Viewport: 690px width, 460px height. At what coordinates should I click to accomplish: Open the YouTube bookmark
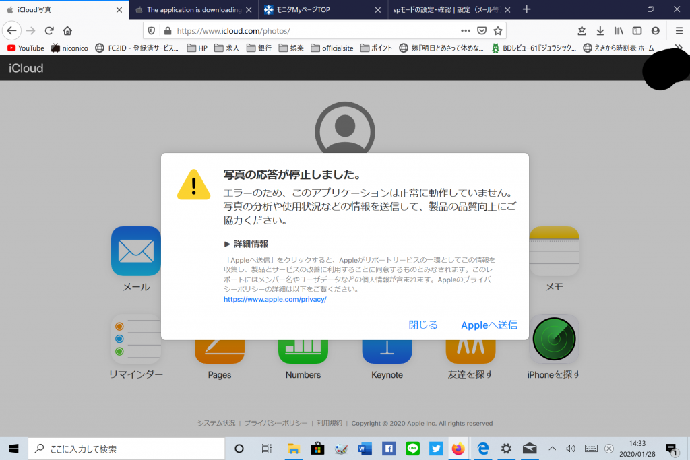(26, 48)
